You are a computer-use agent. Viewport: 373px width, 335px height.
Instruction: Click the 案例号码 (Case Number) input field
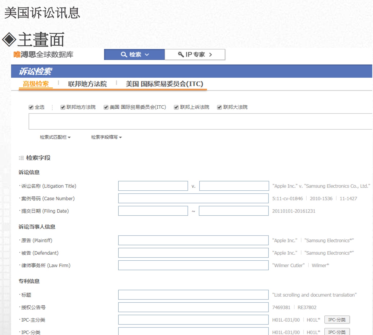tap(193, 198)
